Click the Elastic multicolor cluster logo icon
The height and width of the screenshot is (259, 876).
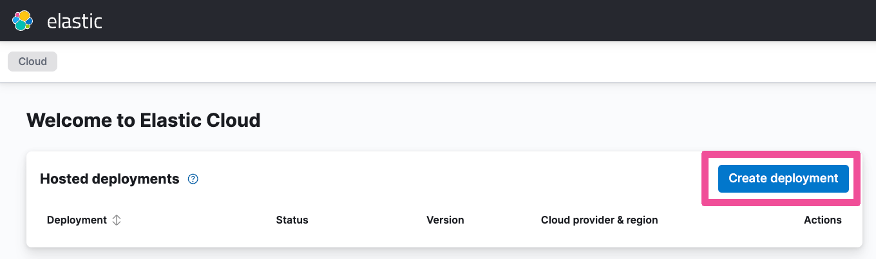click(23, 21)
